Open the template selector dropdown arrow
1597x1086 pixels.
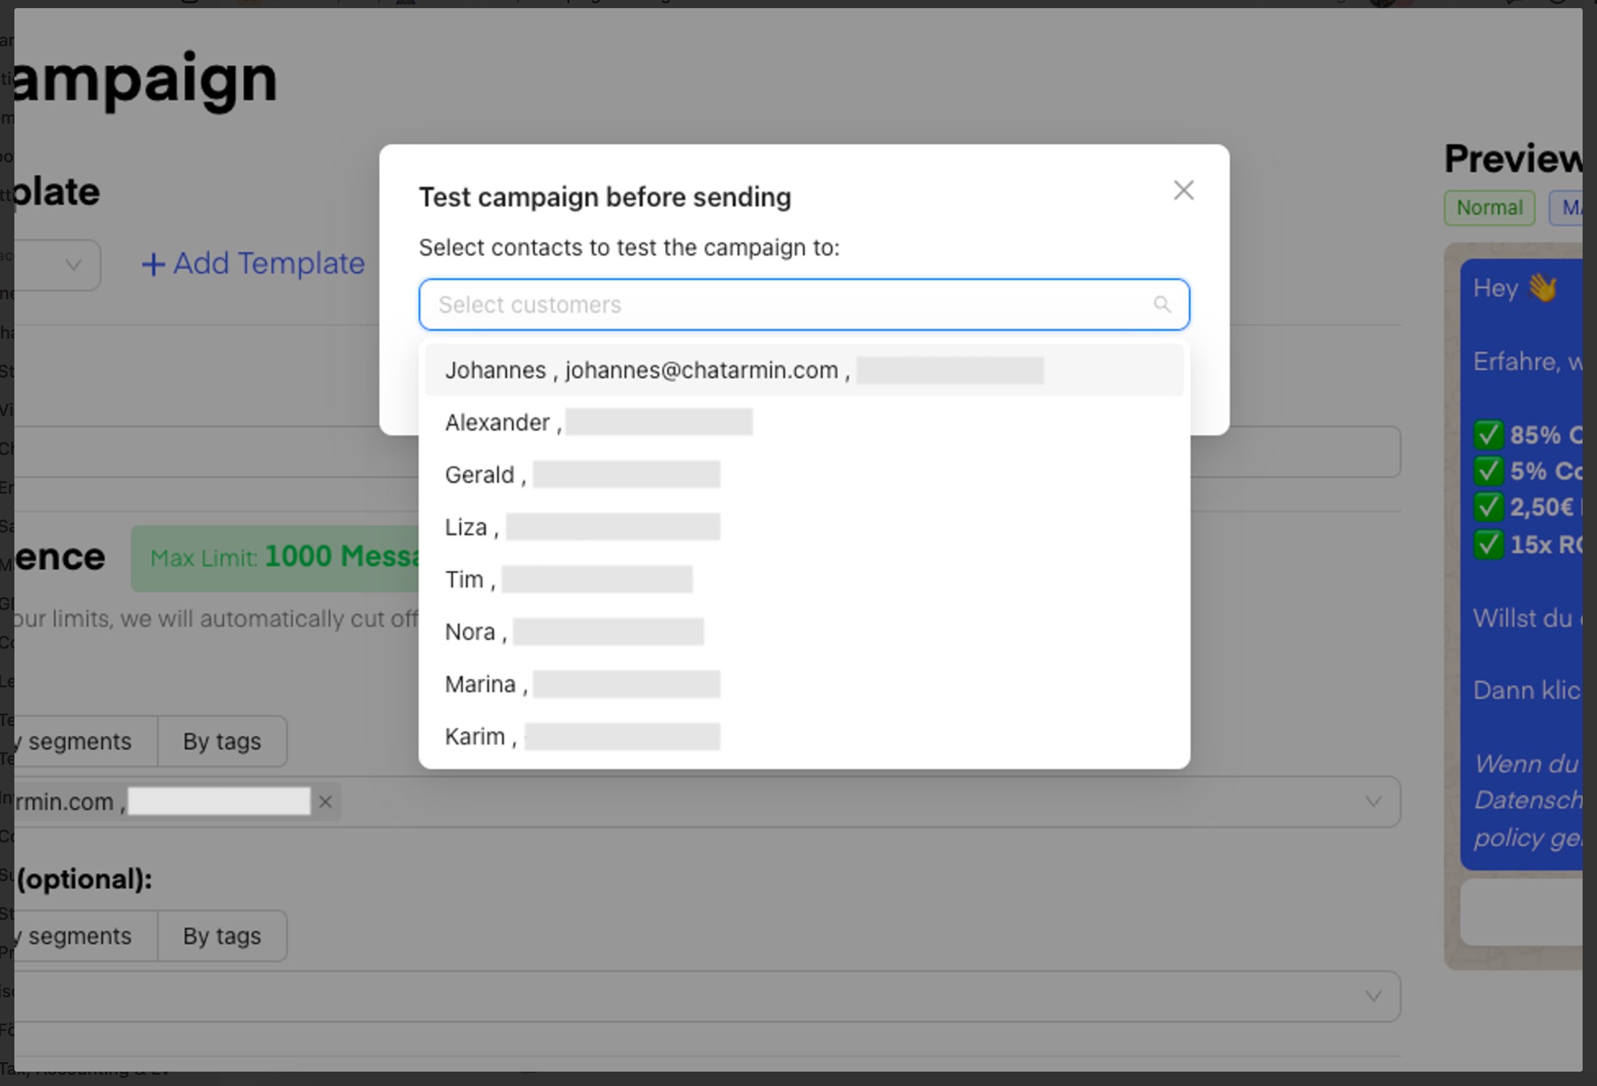tap(74, 265)
